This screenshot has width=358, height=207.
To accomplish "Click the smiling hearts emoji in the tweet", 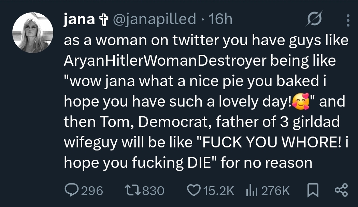I will pyautogui.click(x=301, y=101).
